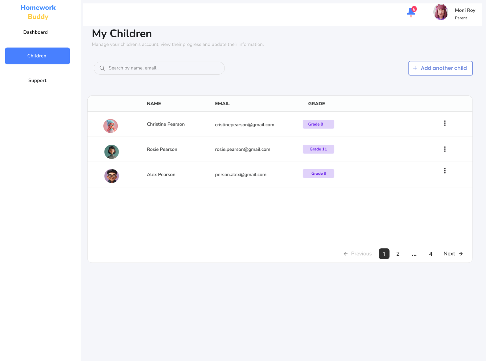
Task: Go to the Dashboard menu item
Action: click(x=35, y=32)
